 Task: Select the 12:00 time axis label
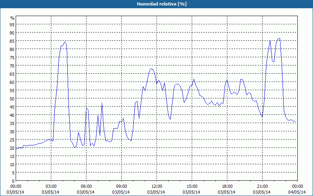pyautogui.click(x=157, y=187)
